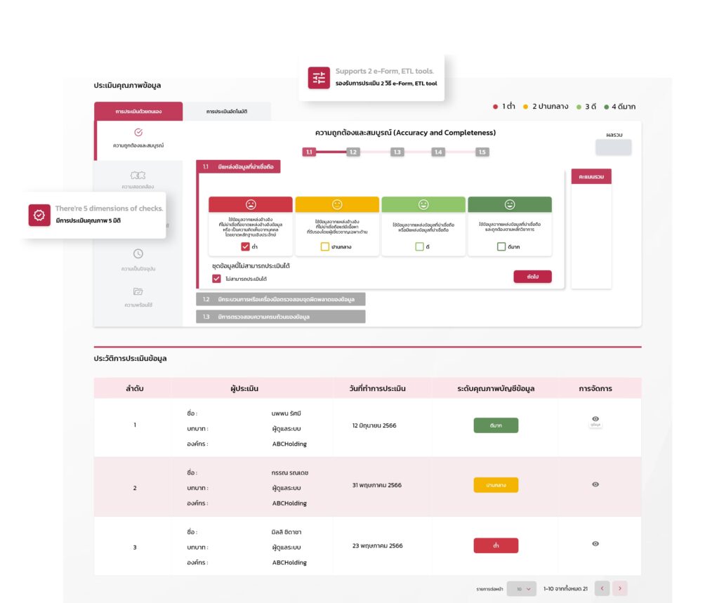Click the dark green happy face icon
Screen dimensions: 719x603
coord(510,204)
